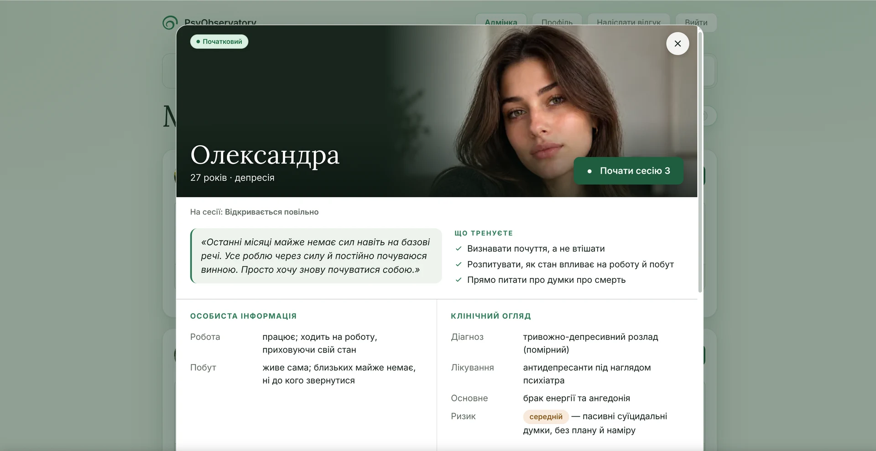Click the Побут row label
The image size is (876, 451).
203,368
